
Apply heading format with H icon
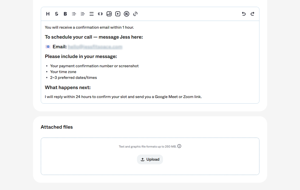coord(48,14)
